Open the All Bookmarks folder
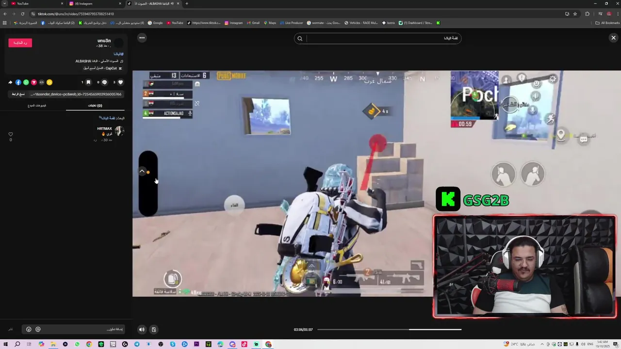The height and width of the screenshot is (349, 621). click(608, 23)
